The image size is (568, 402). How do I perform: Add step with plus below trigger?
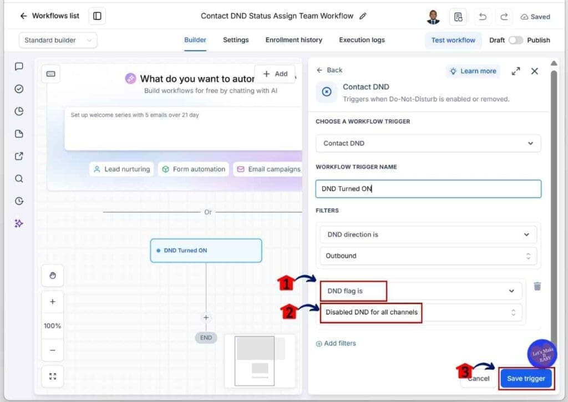(x=206, y=318)
